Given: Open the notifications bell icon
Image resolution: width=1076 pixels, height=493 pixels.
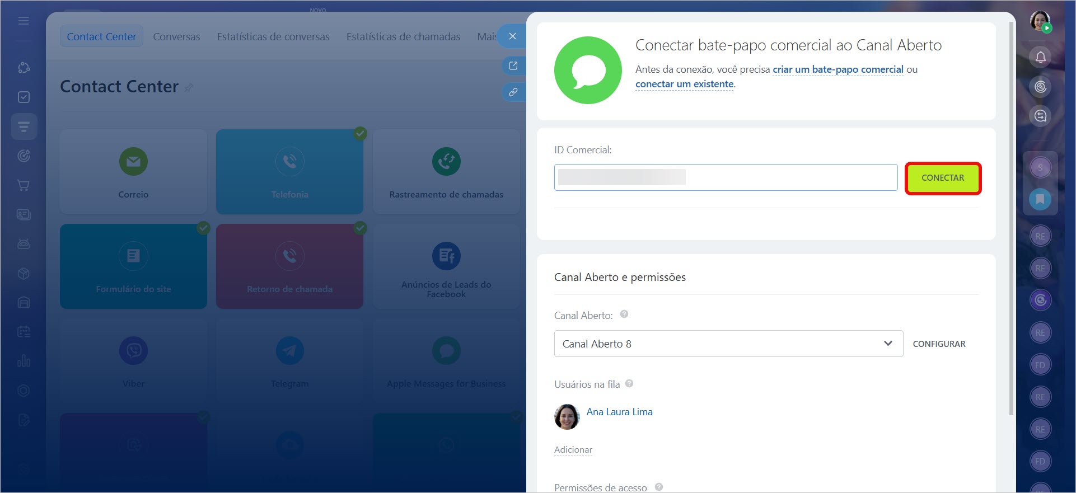Looking at the screenshot, I should pos(1040,57).
